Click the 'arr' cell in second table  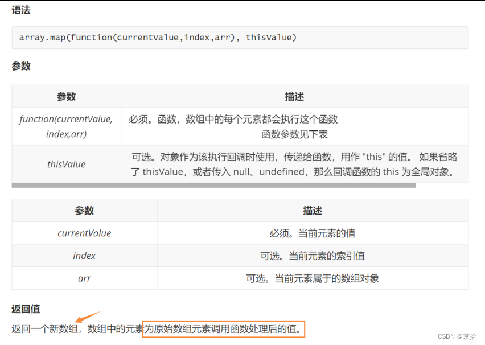84,278
